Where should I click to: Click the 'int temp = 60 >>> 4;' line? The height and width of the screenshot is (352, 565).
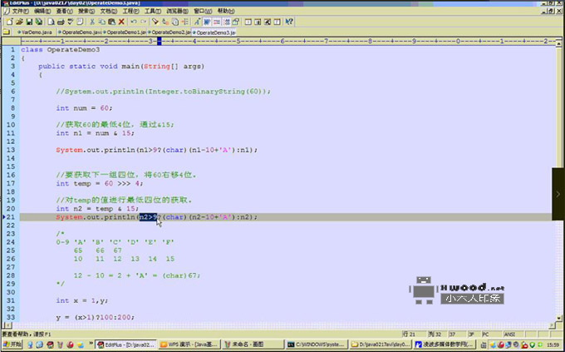click(99, 183)
